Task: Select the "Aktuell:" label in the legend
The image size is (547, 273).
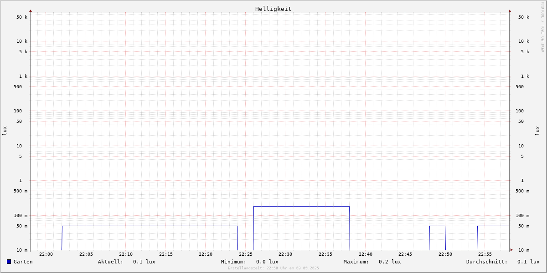Action: 111,262
